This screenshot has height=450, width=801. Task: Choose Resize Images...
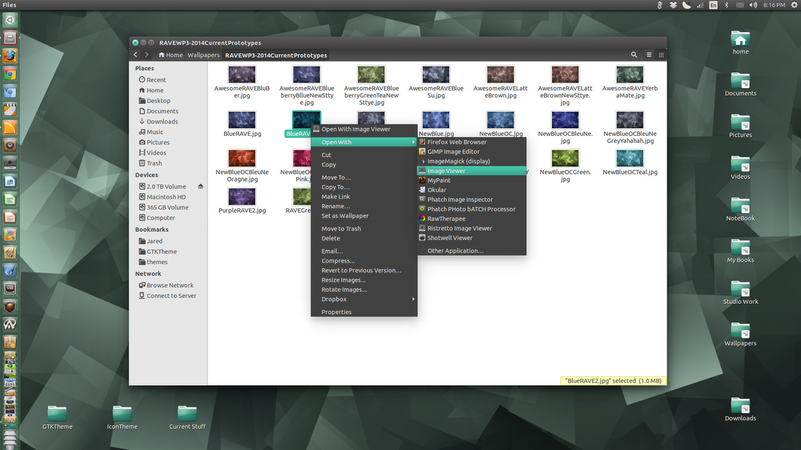point(364,280)
